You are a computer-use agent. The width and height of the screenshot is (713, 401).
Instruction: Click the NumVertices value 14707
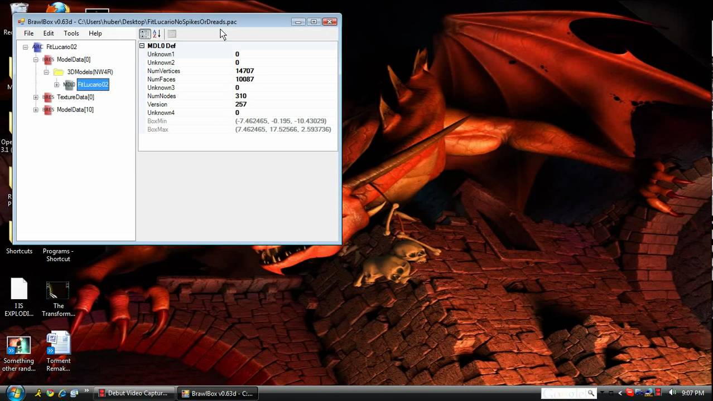(244, 71)
